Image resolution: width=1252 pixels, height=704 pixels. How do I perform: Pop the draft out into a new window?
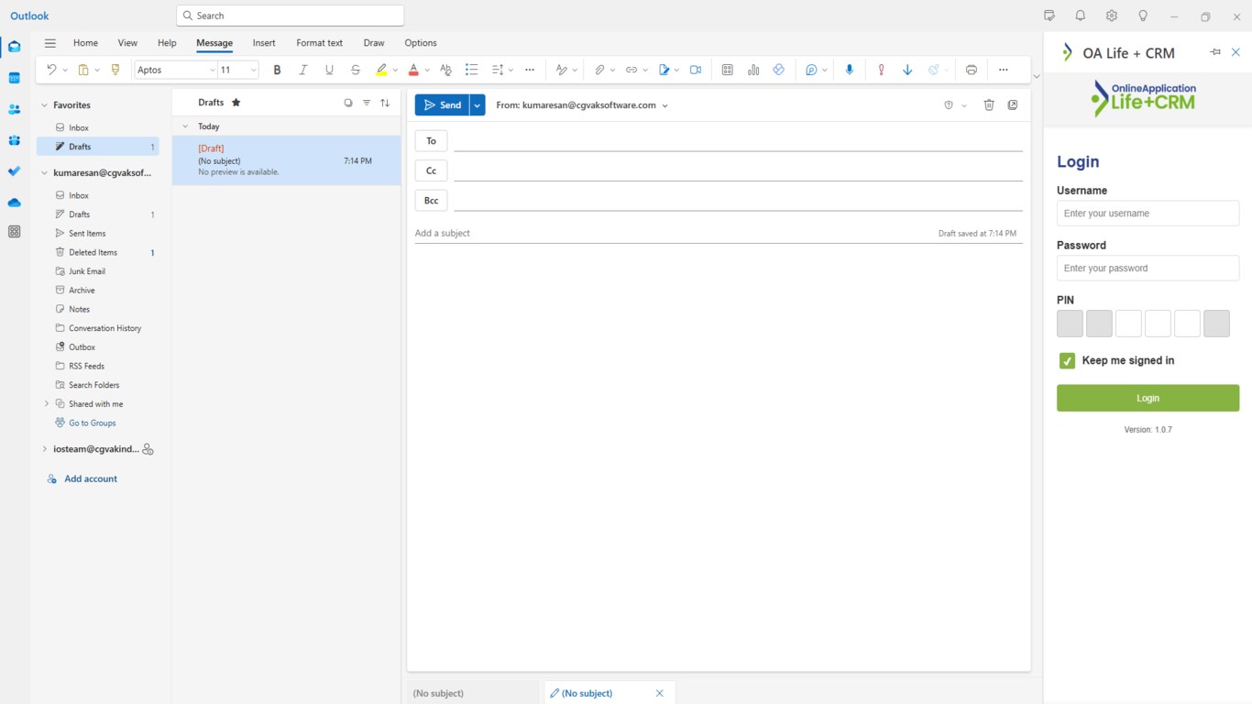point(1013,105)
